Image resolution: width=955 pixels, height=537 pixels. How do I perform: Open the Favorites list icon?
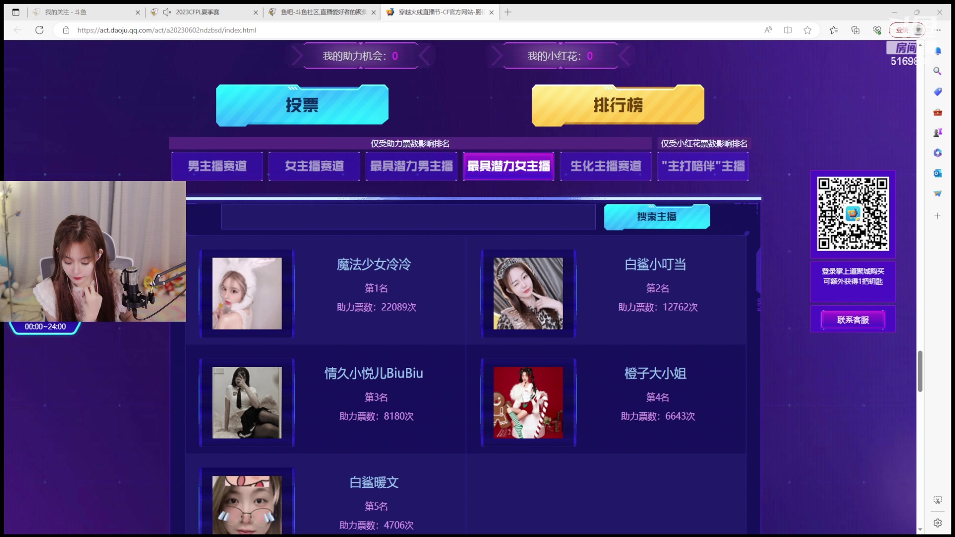834,30
